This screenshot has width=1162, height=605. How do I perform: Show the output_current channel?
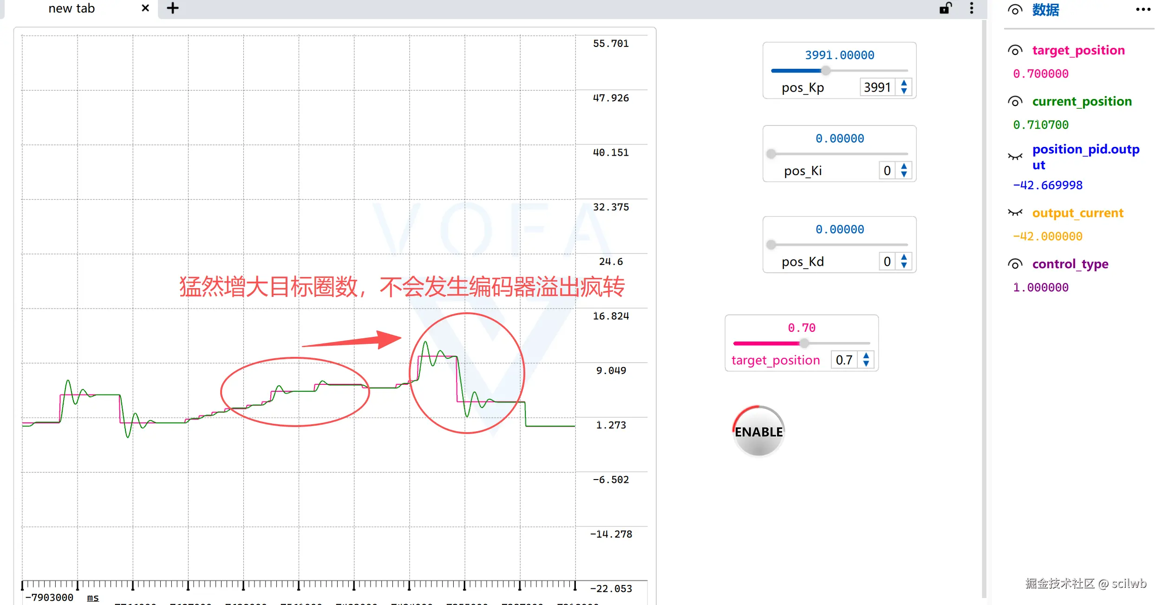coord(1015,213)
